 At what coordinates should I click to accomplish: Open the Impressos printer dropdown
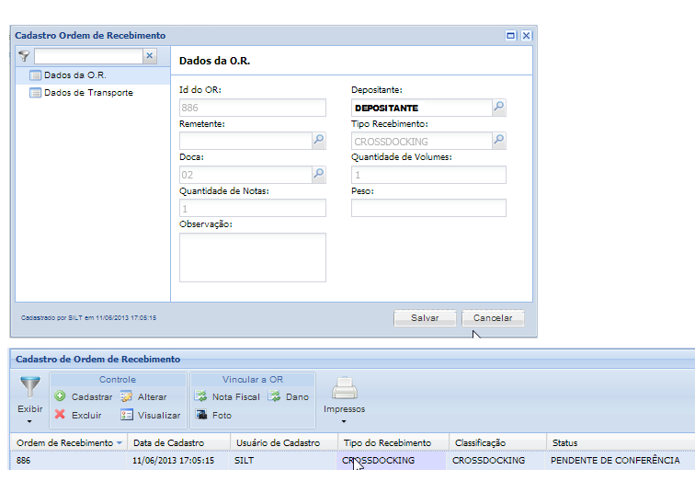(x=344, y=400)
